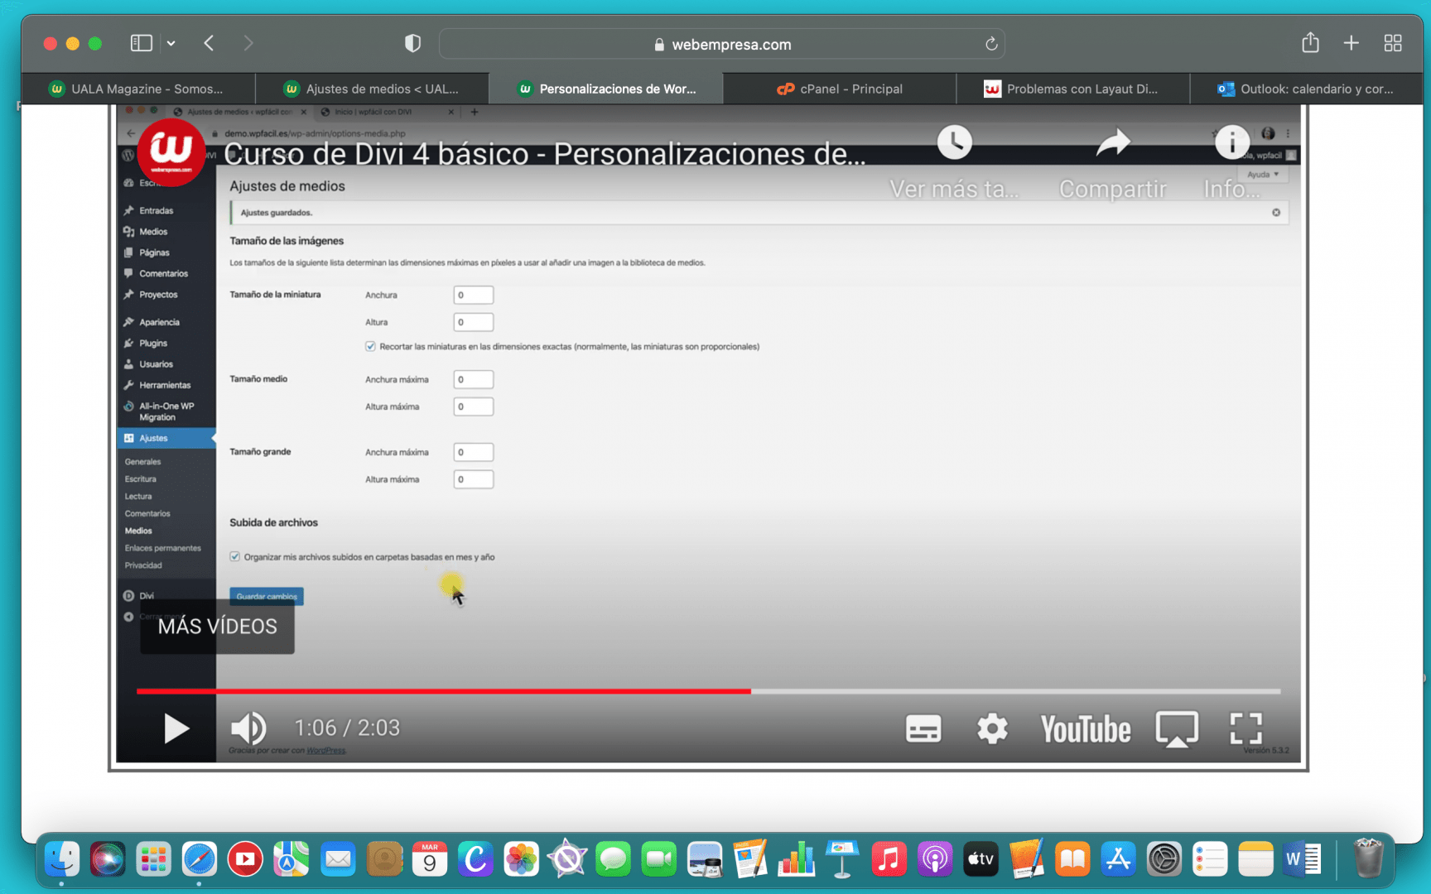Go back with the Safari back arrow
The width and height of the screenshot is (1431, 894).
(209, 43)
